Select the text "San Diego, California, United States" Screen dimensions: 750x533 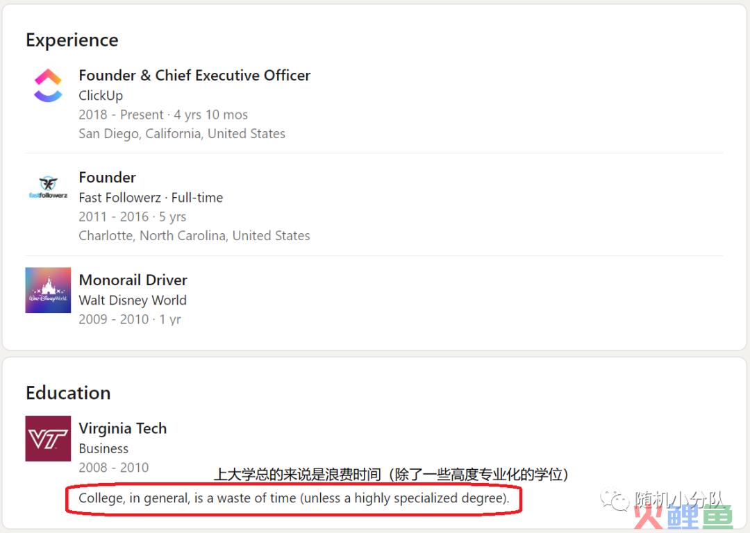coord(182,133)
